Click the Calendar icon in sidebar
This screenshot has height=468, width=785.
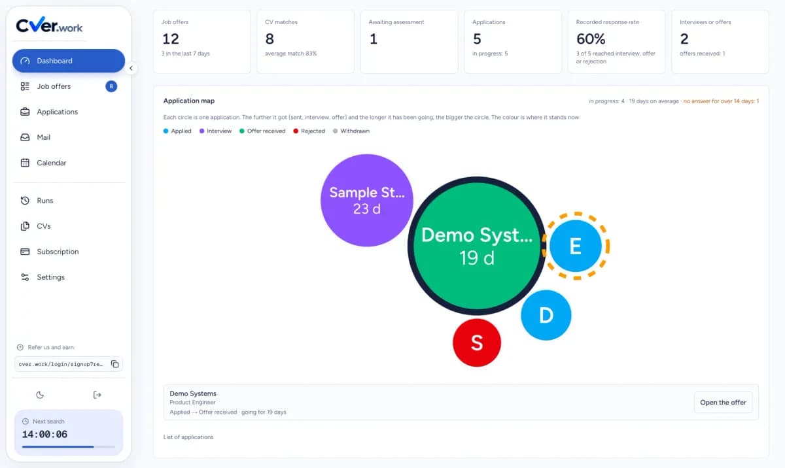pos(25,163)
